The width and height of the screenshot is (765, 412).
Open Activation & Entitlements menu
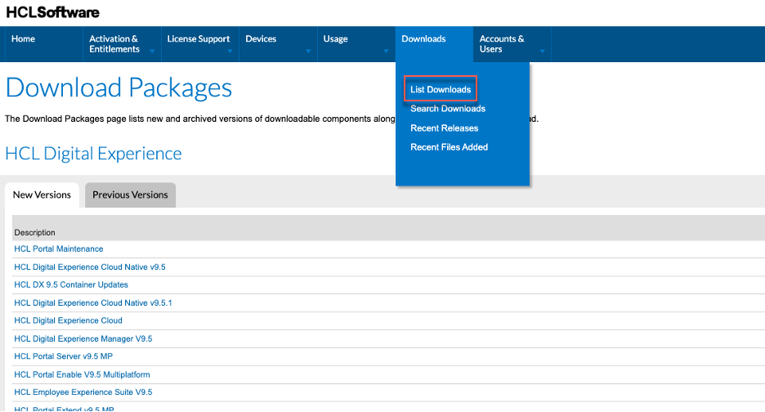(114, 44)
